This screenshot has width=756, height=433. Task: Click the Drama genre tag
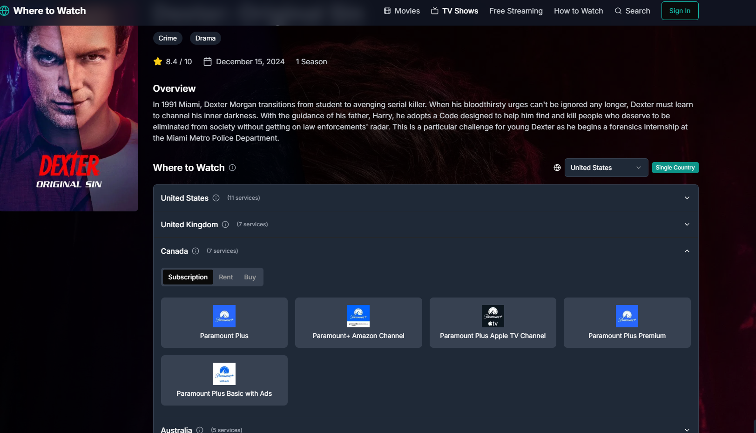205,38
